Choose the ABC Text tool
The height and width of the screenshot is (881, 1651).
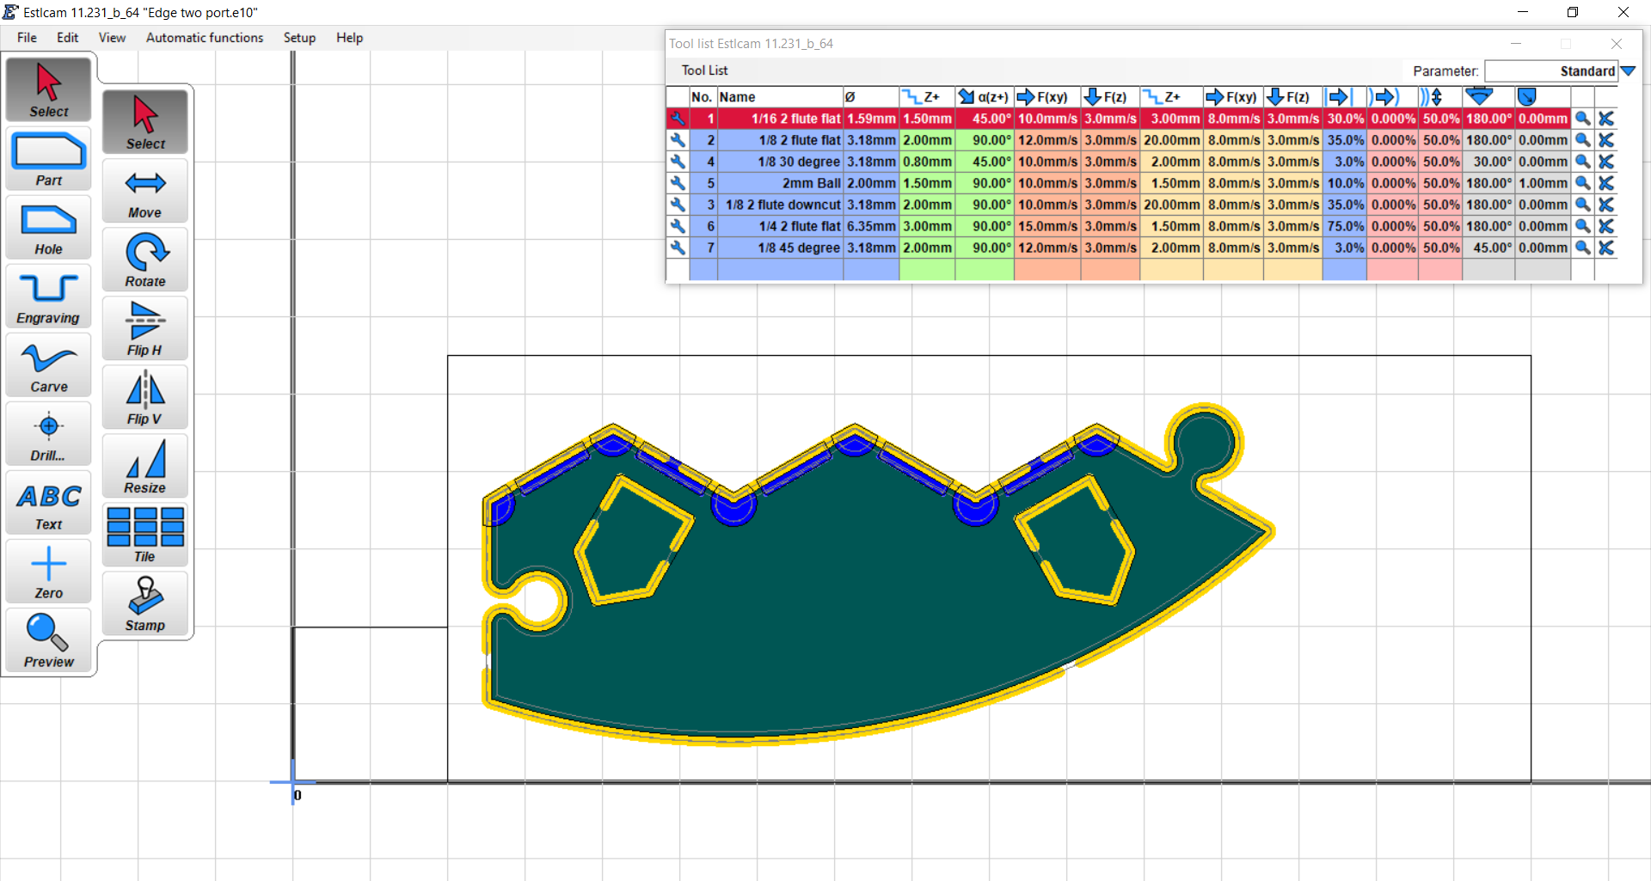(x=49, y=503)
